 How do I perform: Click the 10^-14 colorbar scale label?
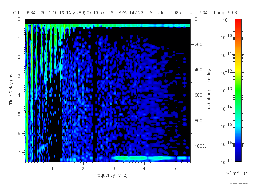(x=227, y=108)
